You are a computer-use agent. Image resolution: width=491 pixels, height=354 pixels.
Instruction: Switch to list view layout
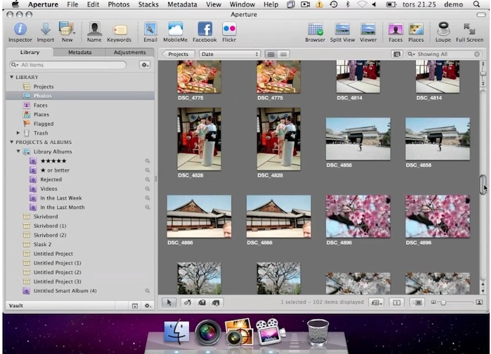click(x=283, y=54)
